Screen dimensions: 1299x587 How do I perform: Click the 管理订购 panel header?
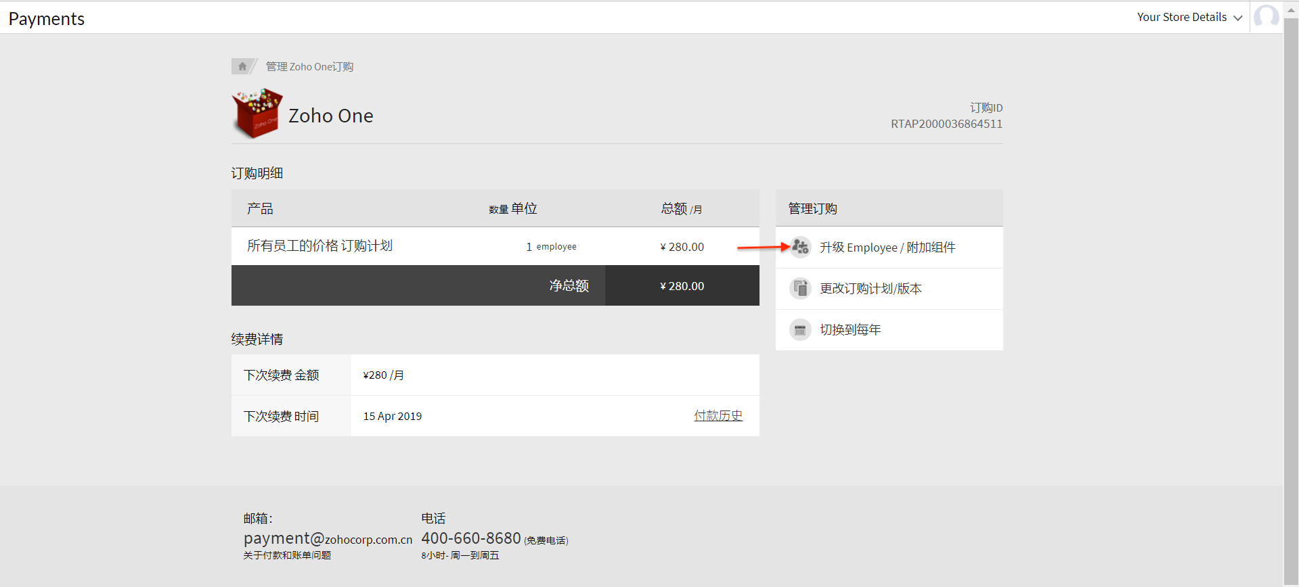point(889,208)
